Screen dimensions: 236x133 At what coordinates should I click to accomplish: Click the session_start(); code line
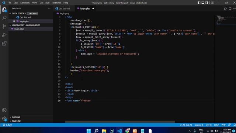coord(81,20)
